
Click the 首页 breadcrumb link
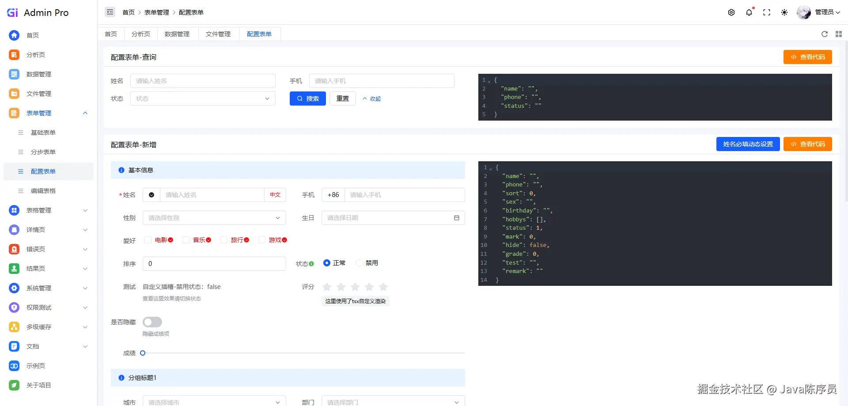point(129,12)
